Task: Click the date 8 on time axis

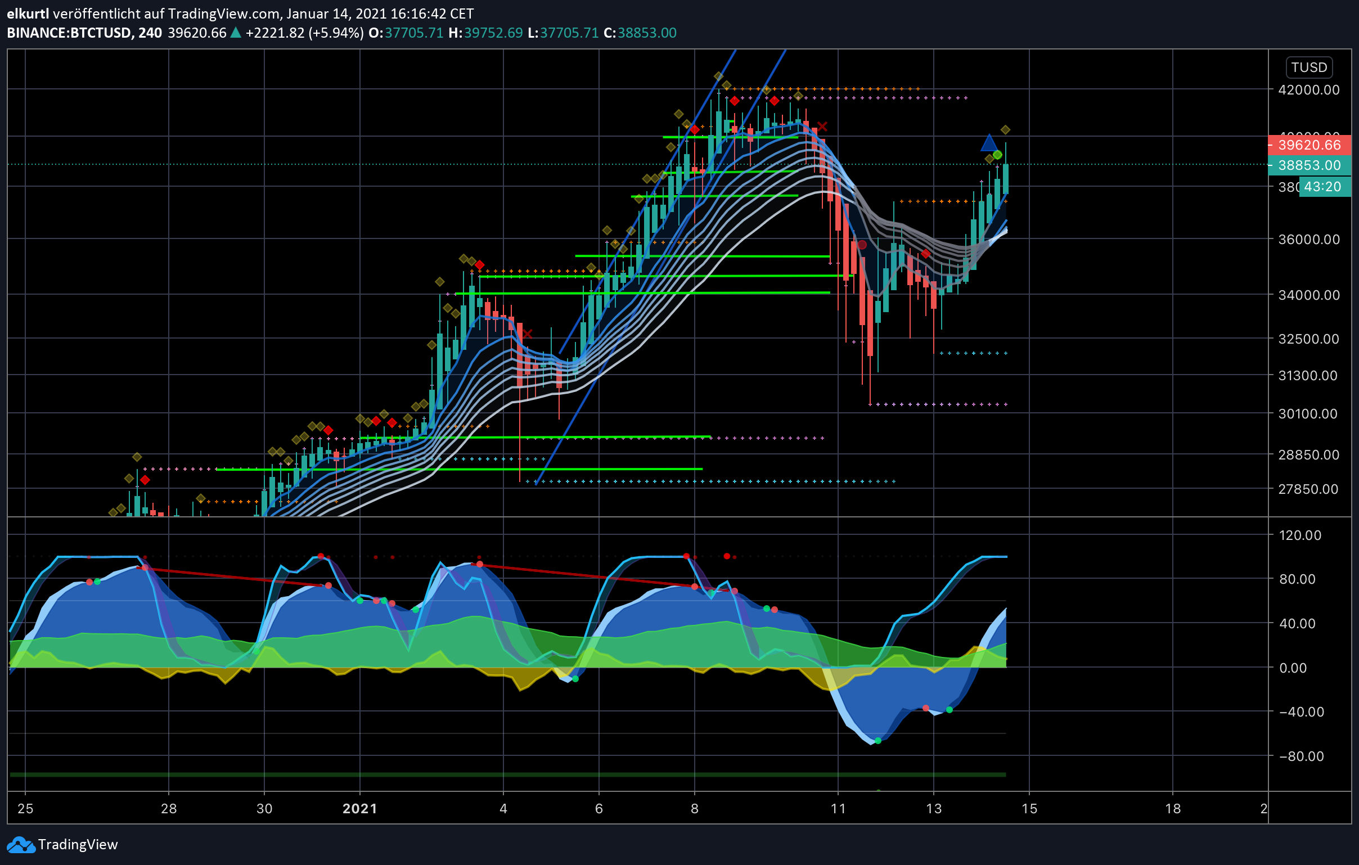Action: (695, 809)
